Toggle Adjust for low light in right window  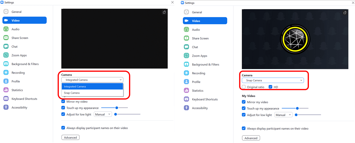[243, 115]
